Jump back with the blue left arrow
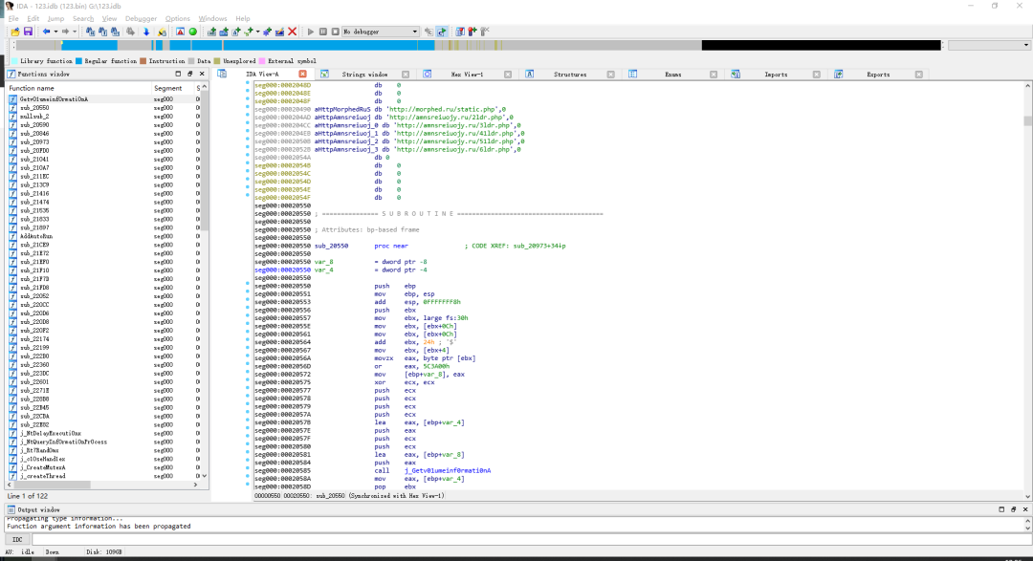The image size is (1033, 561). point(46,32)
